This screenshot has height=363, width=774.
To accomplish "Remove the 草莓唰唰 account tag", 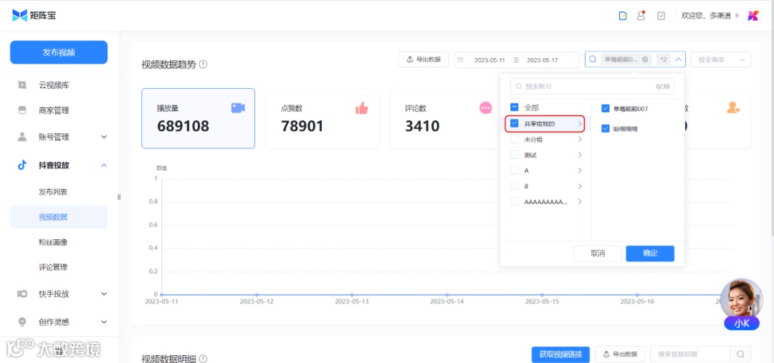I will tap(645, 59).
